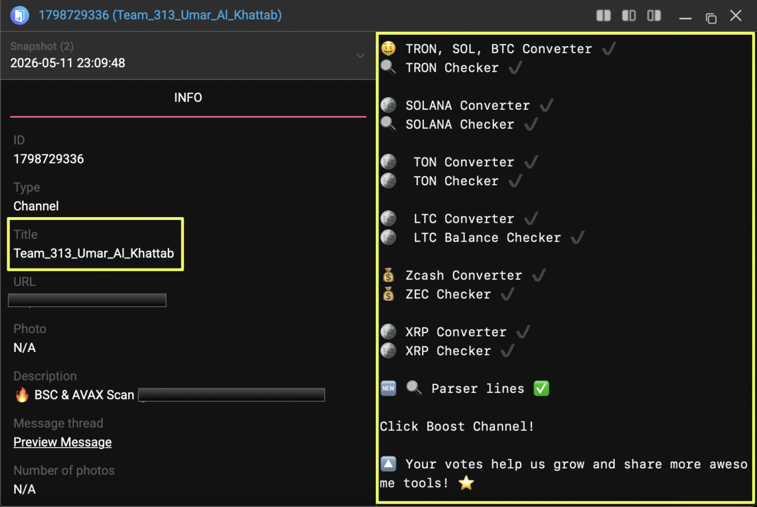757x507 pixels.
Task: Open the Preview Message link
Action: point(63,442)
